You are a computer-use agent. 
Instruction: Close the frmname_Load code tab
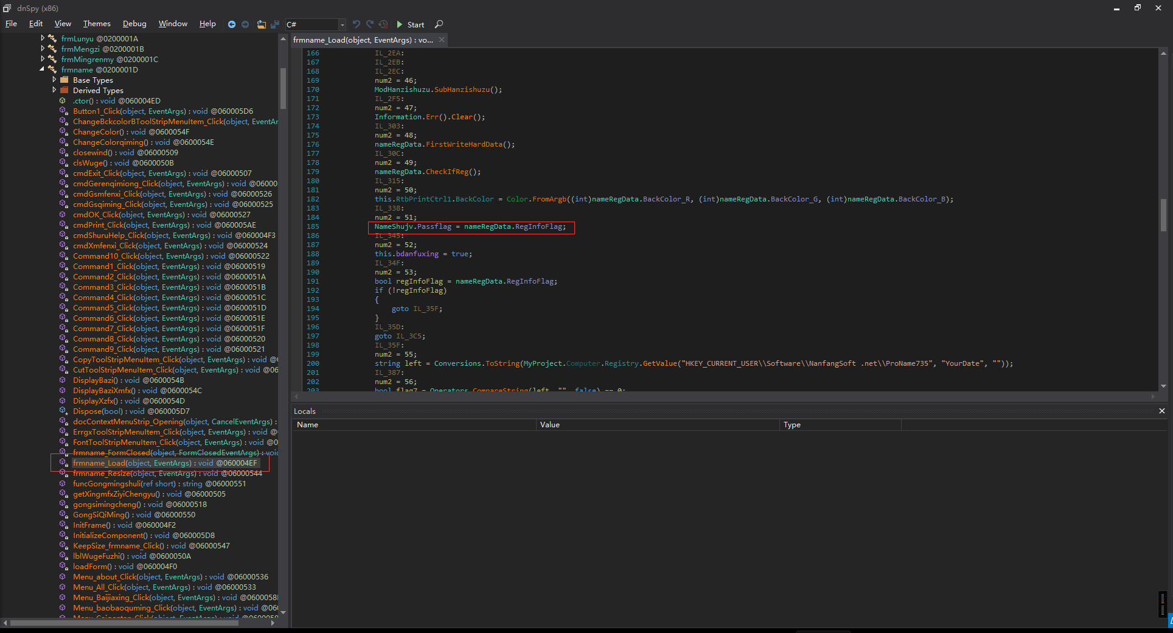[x=442, y=40]
